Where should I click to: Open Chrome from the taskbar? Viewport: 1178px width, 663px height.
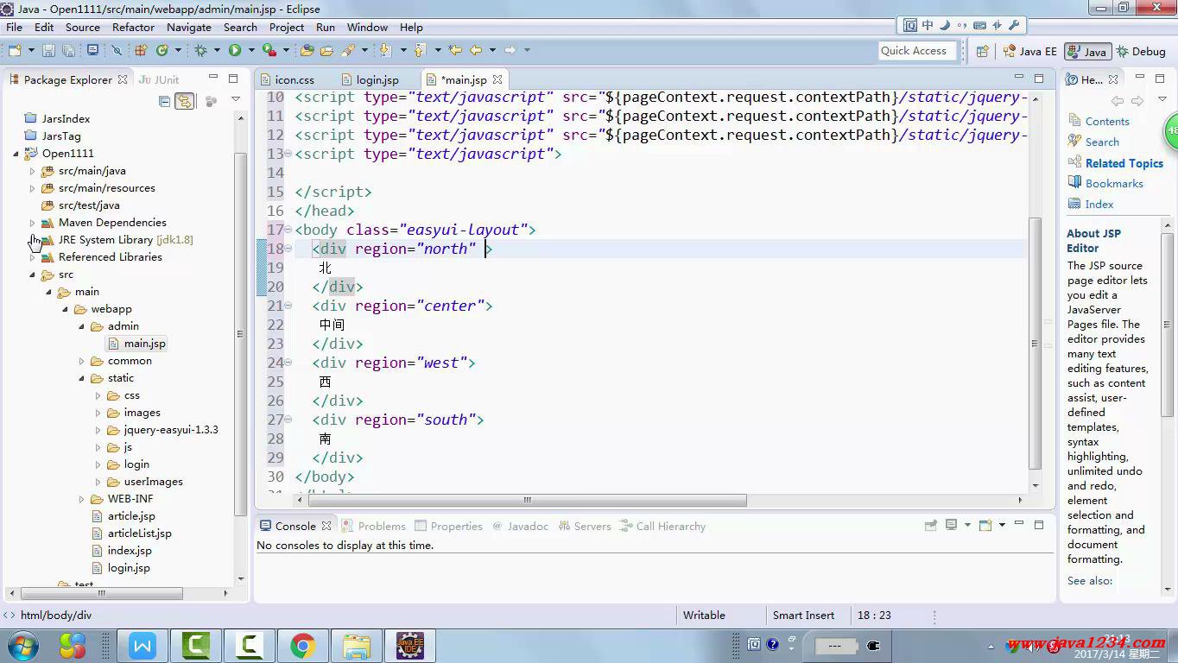(302, 645)
